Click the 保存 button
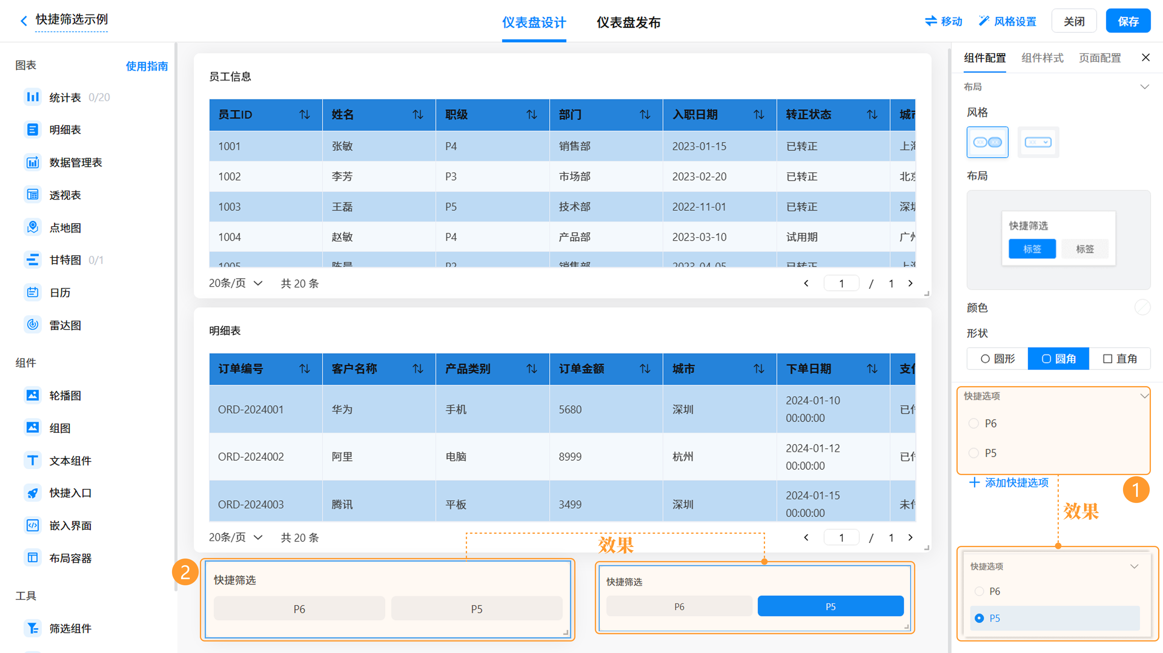 click(x=1128, y=21)
